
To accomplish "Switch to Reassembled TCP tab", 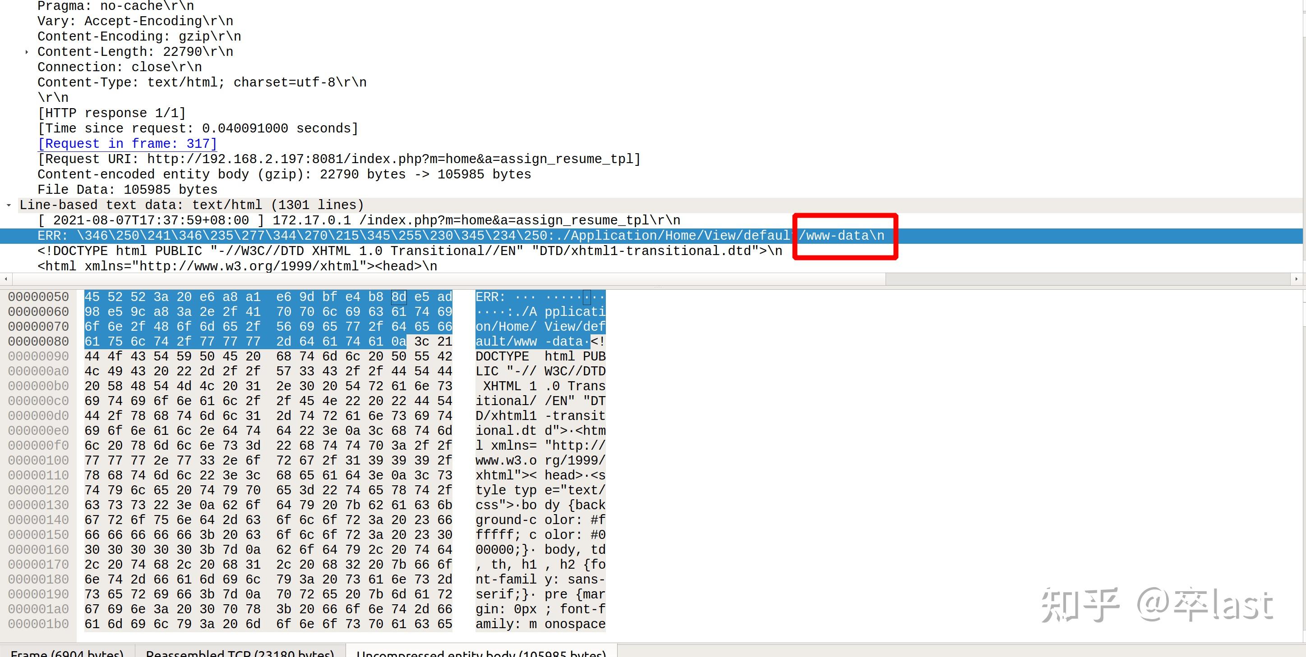I will point(240,653).
